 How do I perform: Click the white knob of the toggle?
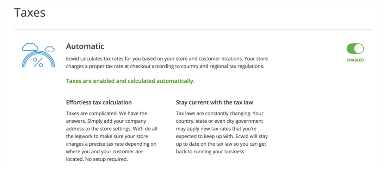[x=359, y=49]
